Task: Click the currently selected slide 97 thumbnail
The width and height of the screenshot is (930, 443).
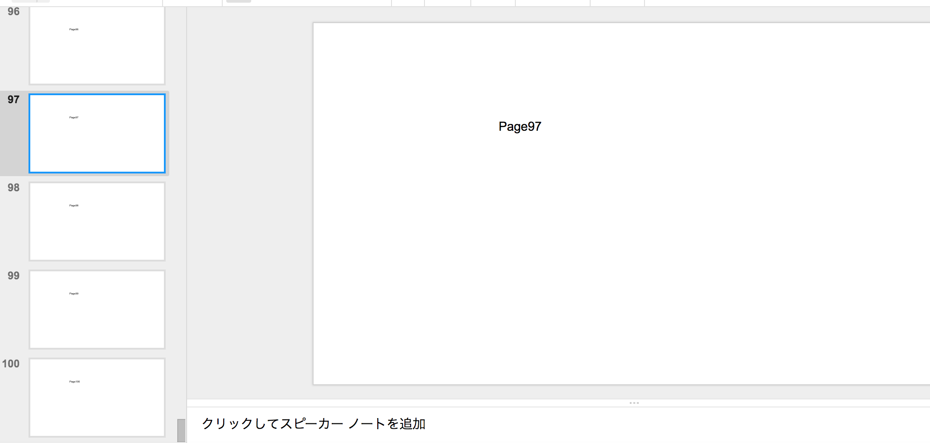Action: (x=97, y=133)
